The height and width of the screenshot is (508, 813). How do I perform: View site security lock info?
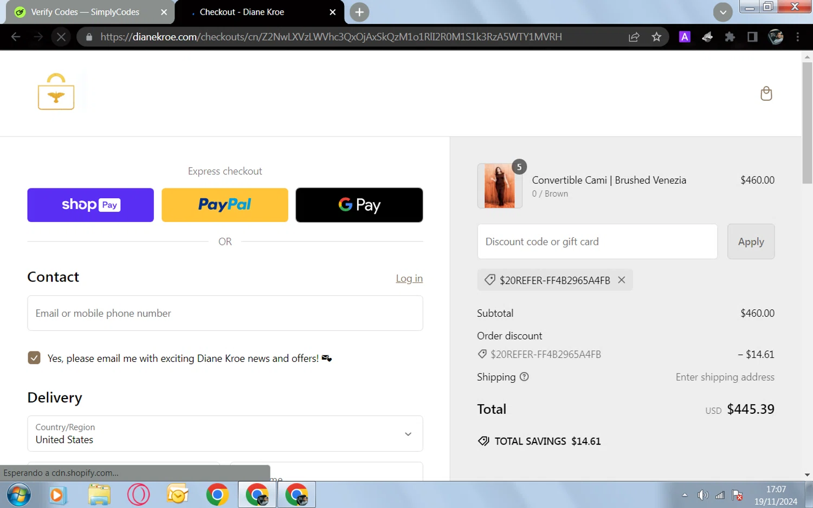point(89,37)
